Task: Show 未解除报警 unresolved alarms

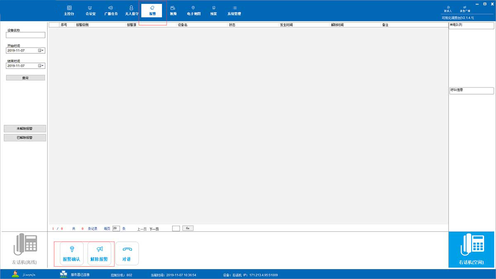Action: (25, 129)
